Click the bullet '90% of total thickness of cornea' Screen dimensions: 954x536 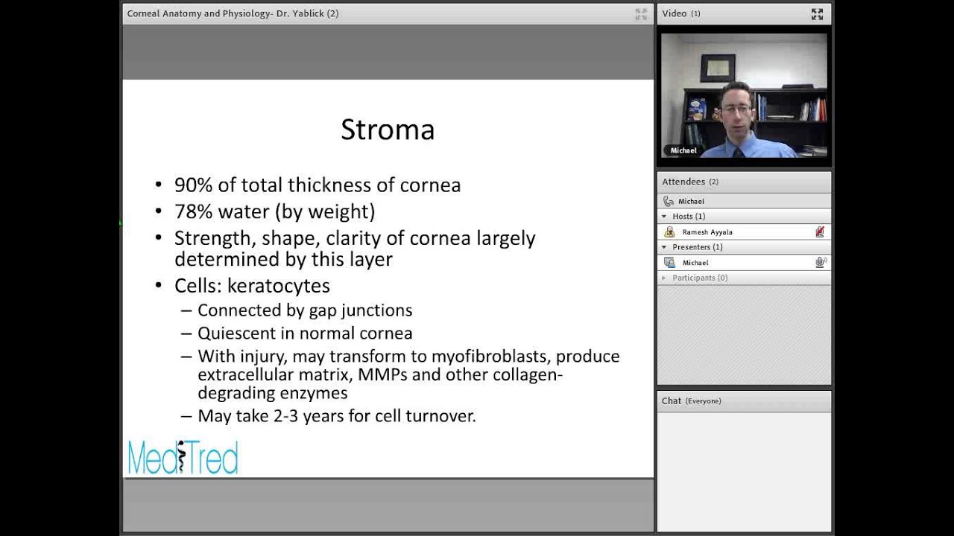(x=318, y=185)
